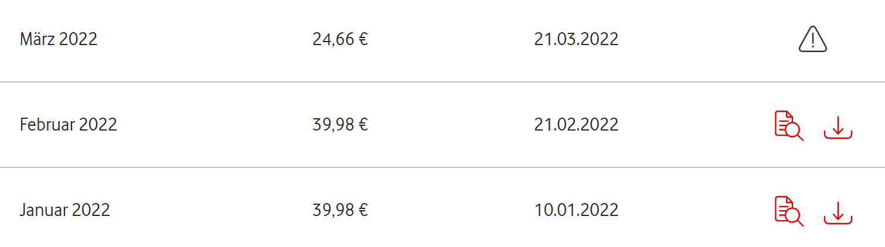Click the 39,98 € amount for Januar
885x247 pixels.
coord(340,210)
